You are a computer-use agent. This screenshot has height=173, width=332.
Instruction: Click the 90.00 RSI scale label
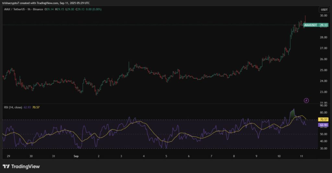pos(323,105)
